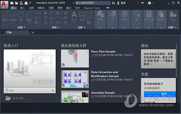Click the Sheet Set Manager icon in quick access toolbar
181x114 pixels.
point(26,3)
